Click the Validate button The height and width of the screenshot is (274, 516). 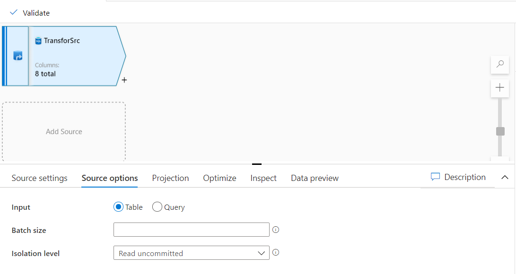point(35,13)
